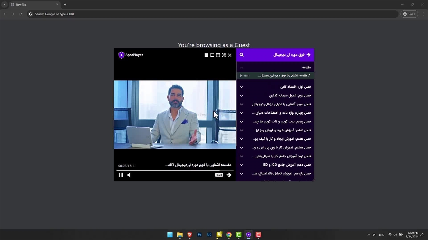Expand chapter فصل دوم: اصول سرمایه گذاری
The height and width of the screenshot is (240, 428).
click(x=241, y=96)
